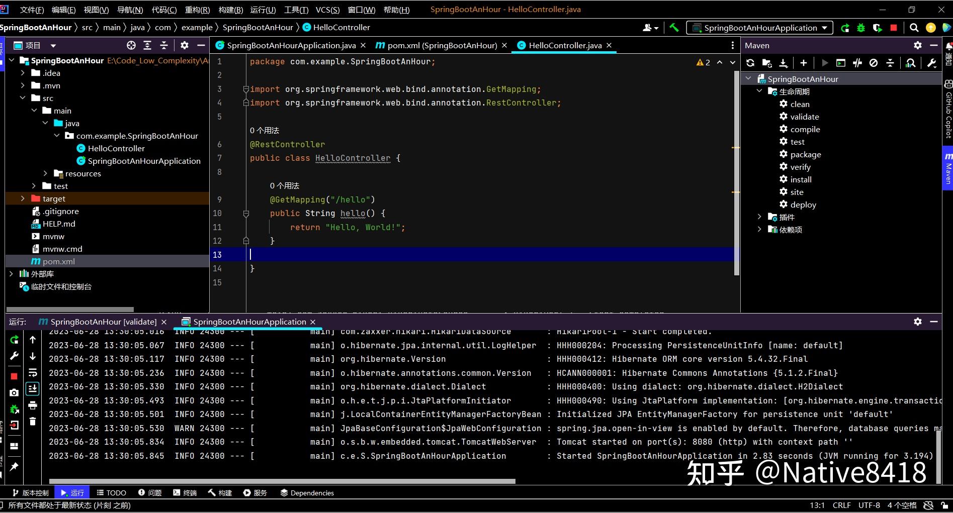Stop process in Run panel sidebar
Viewport: 953px width, 513px height.
(x=14, y=376)
